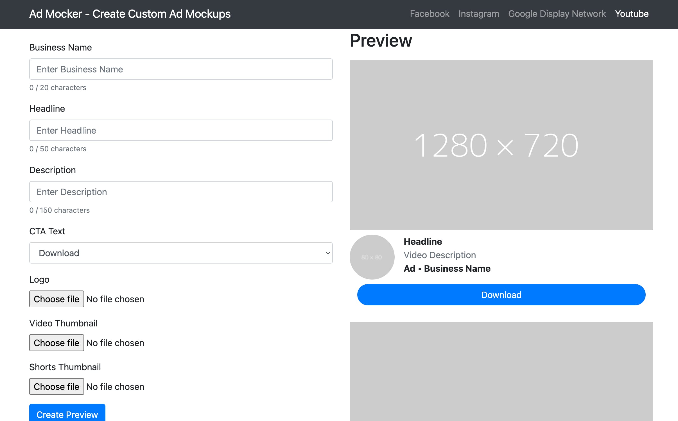Click the bold Headline text in preview
The height and width of the screenshot is (421, 678).
[422, 241]
